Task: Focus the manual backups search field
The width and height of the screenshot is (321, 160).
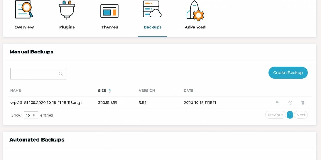Action: tap(38, 74)
